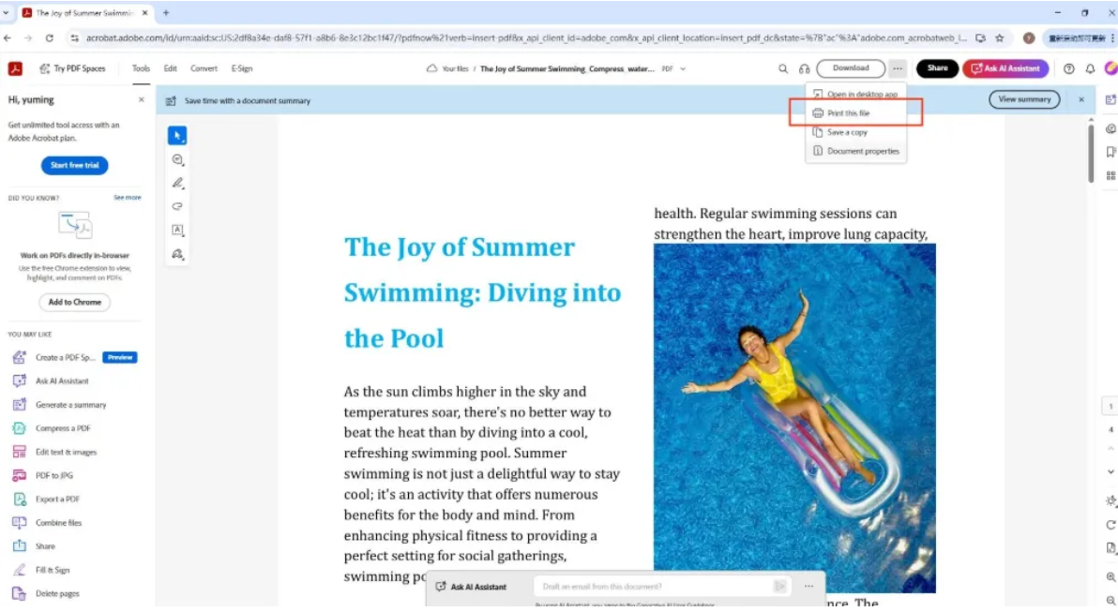Switch to the Tools tab

pyautogui.click(x=141, y=68)
